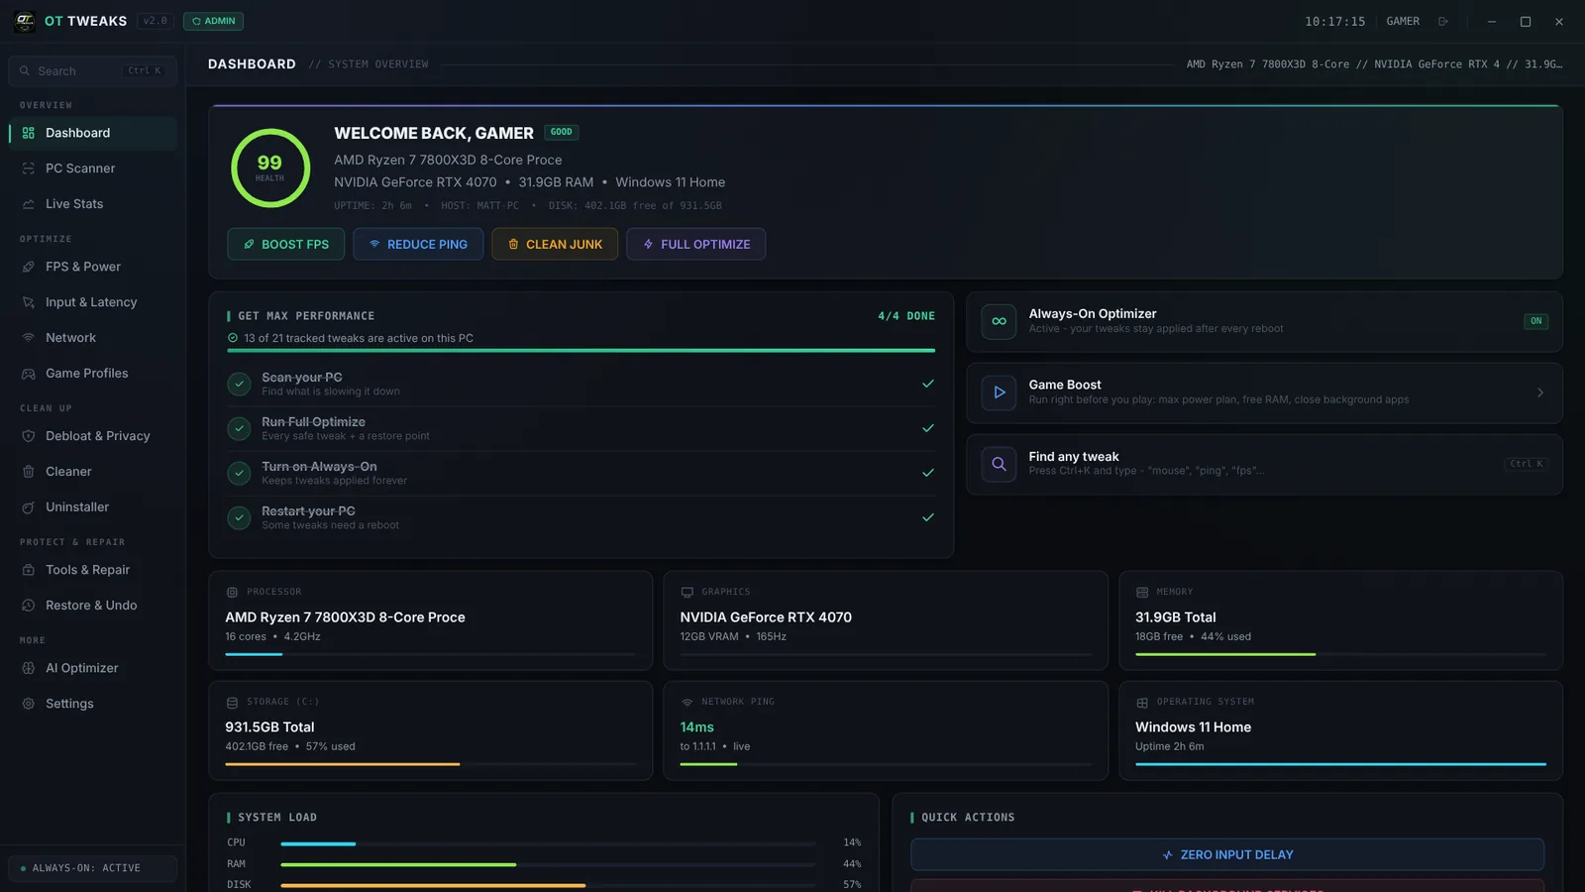Expand Game Boost with its chevron arrow
This screenshot has width=1585, height=892.
click(x=1540, y=392)
